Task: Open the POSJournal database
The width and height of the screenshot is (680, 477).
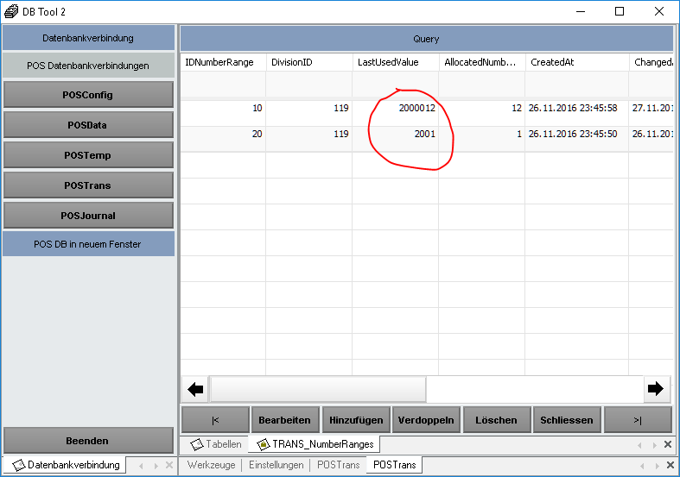Action: pos(88,216)
